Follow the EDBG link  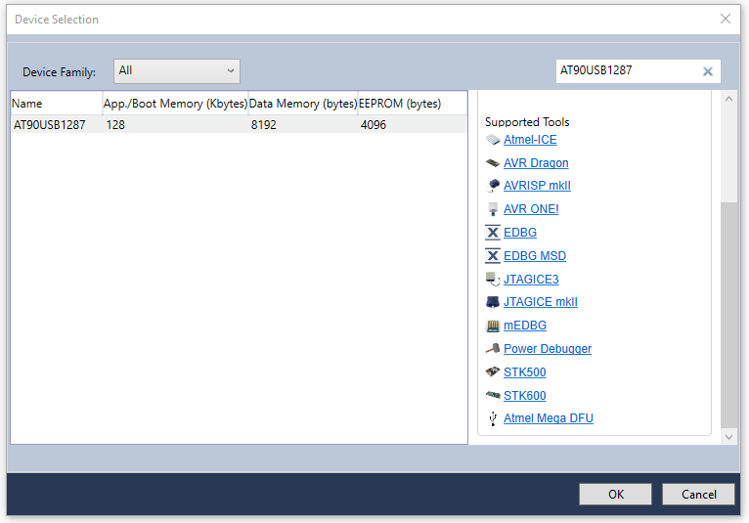520,233
